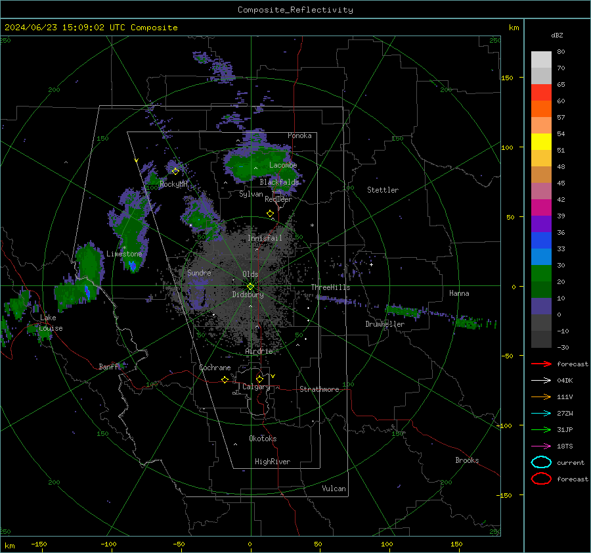The height and width of the screenshot is (553, 591).
Task: Pick the dark orange 60 dBZ swatch
Action: (x=541, y=108)
